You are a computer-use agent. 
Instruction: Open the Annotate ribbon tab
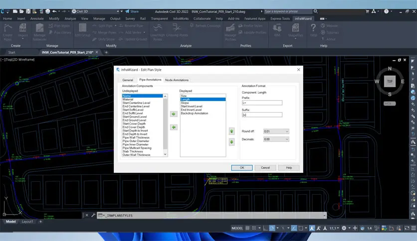click(x=37, y=18)
